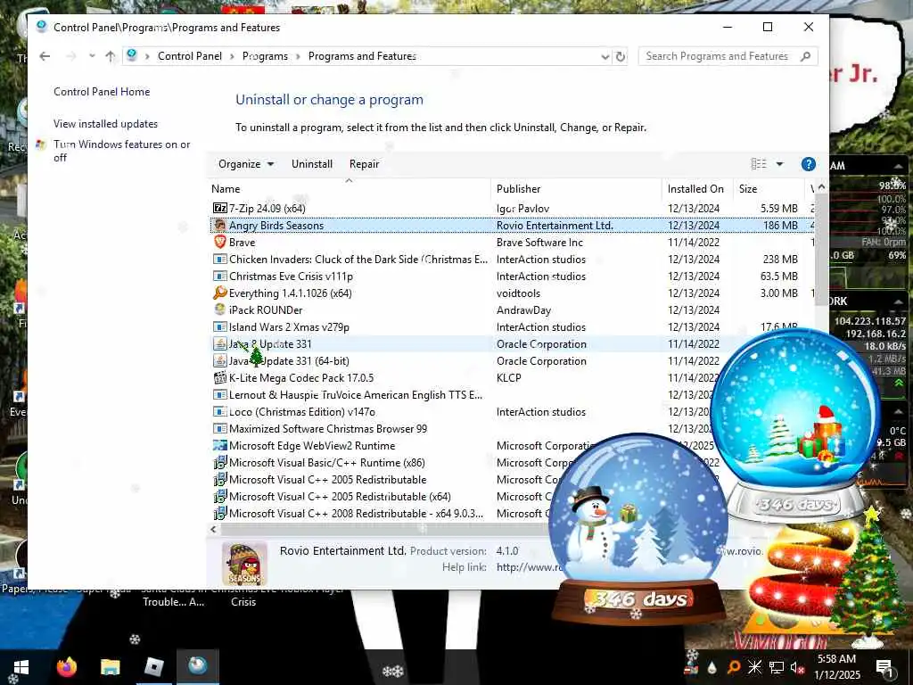
Task: Click the Everything magnifier icon in list
Action: pos(219,293)
